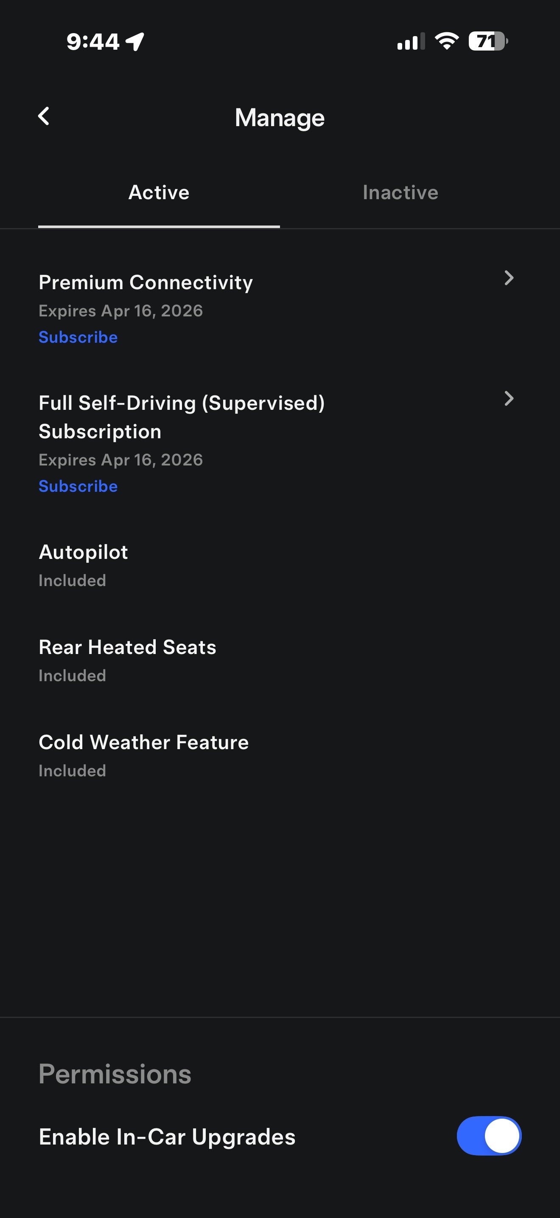This screenshot has height=1218, width=560.
Task: Tap the 9:44 clock in status bar
Action: coord(93,42)
